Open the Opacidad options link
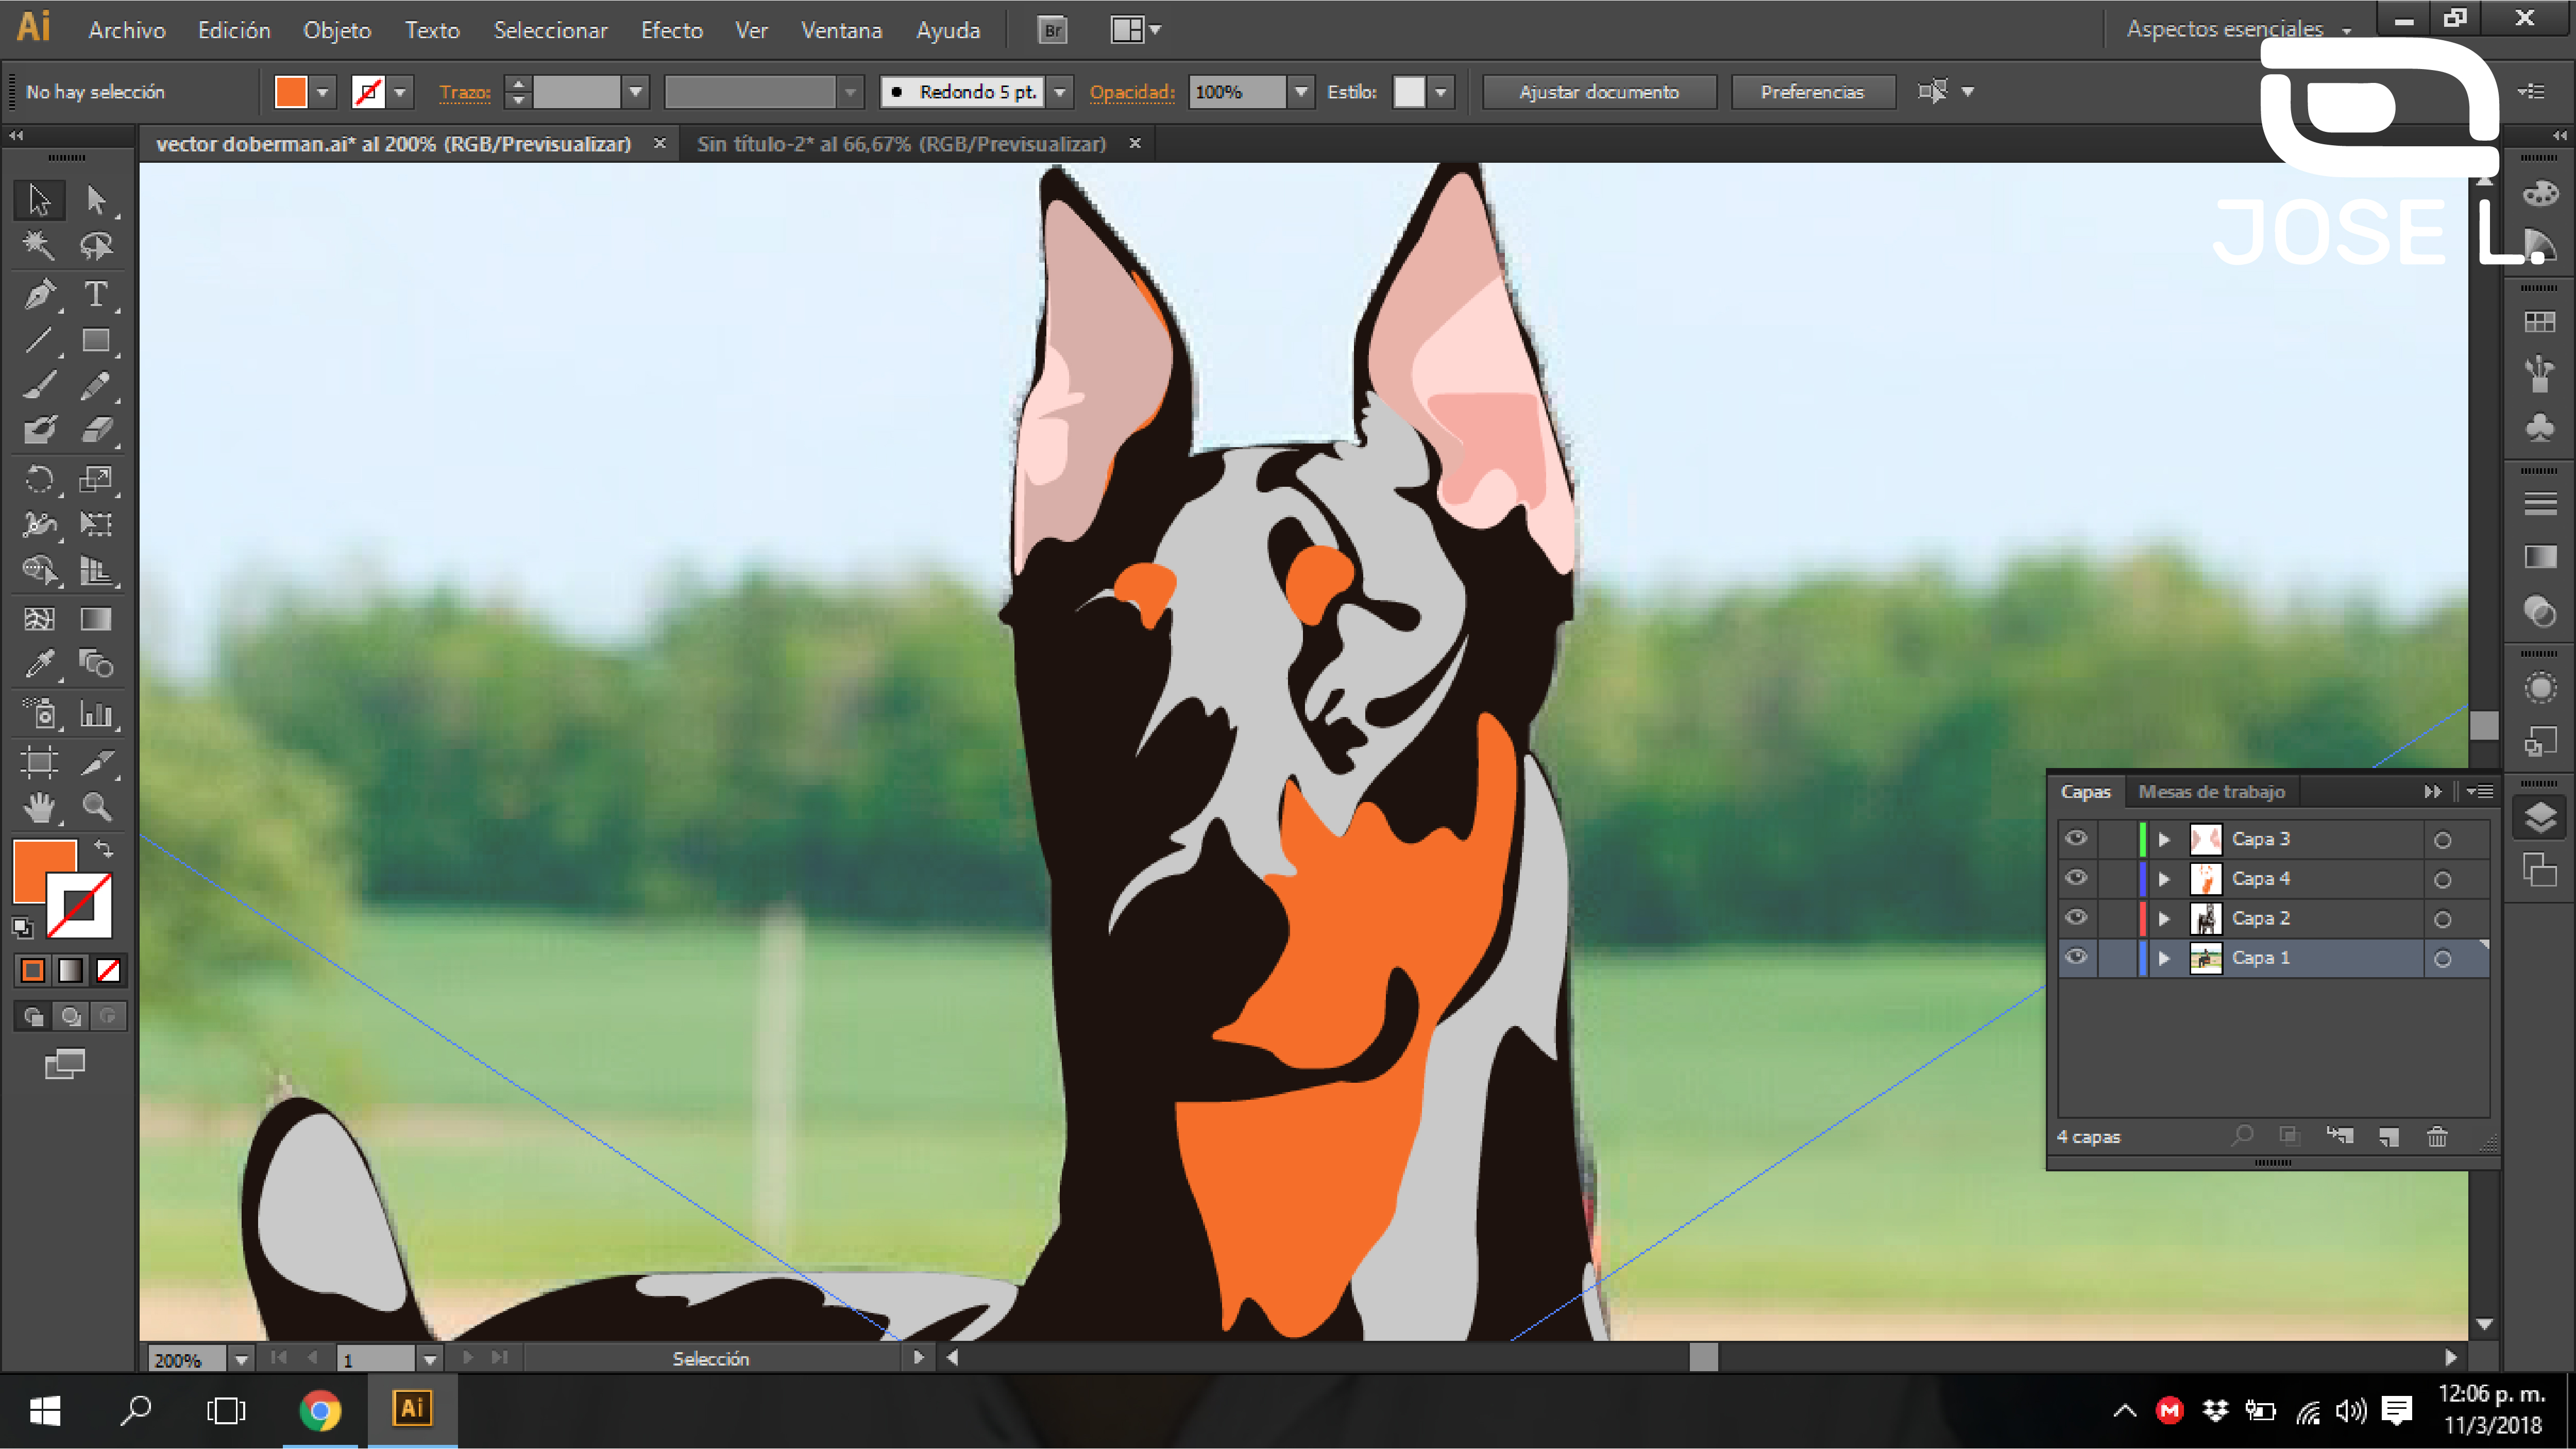The height and width of the screenshot is (1449, 2576). click(x=1131, y=92)
